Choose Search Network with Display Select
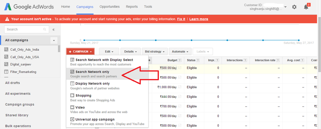The image size is (321, 129). 107,62
